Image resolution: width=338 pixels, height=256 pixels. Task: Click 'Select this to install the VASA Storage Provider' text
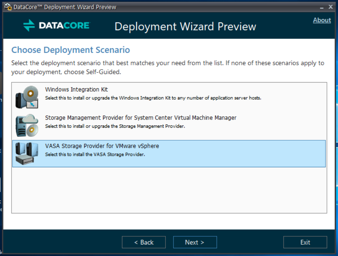click(95, 154)
